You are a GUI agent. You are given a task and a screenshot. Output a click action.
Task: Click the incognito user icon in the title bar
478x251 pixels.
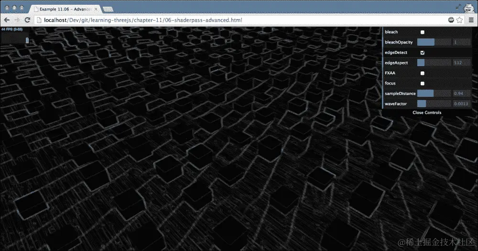coord(469,7)
